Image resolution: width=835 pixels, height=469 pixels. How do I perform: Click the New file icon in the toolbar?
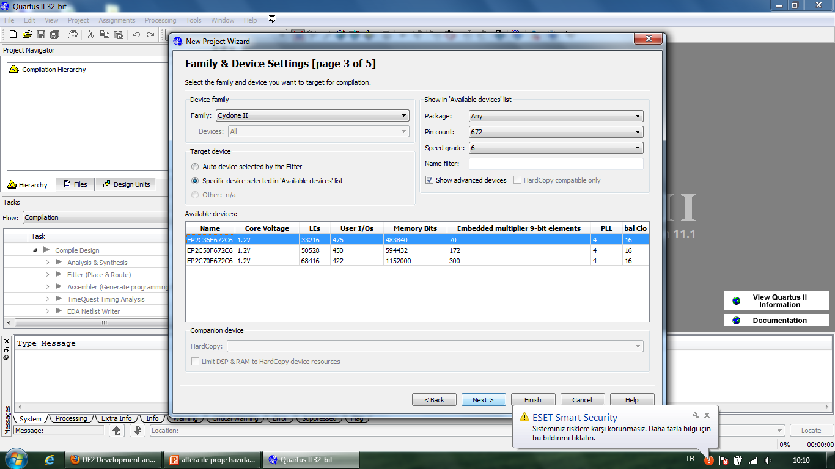tap(13, 34)
